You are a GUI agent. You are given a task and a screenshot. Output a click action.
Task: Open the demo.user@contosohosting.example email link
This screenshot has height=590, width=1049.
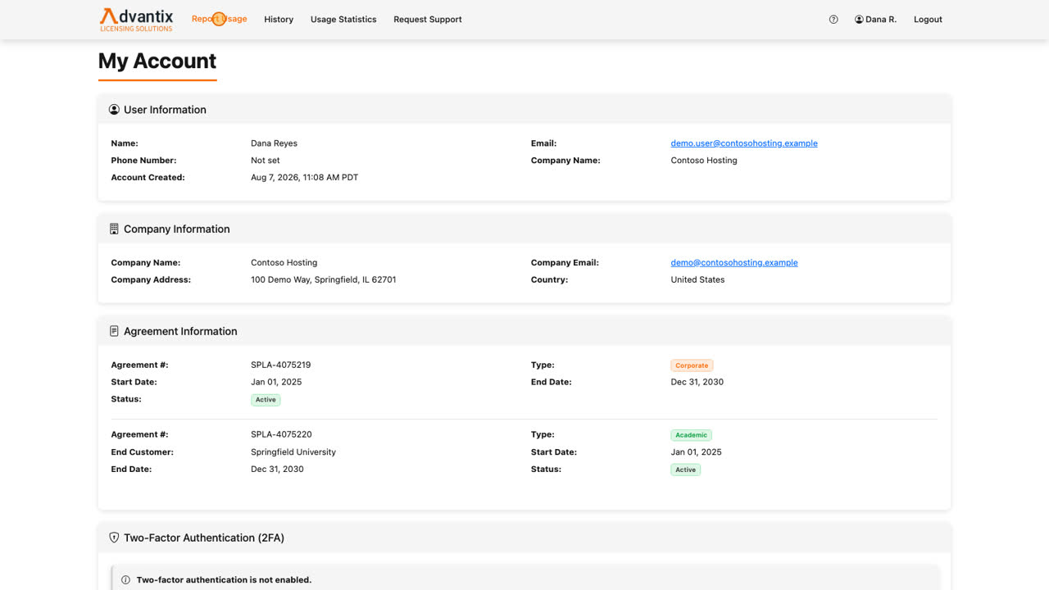point(744,143)
